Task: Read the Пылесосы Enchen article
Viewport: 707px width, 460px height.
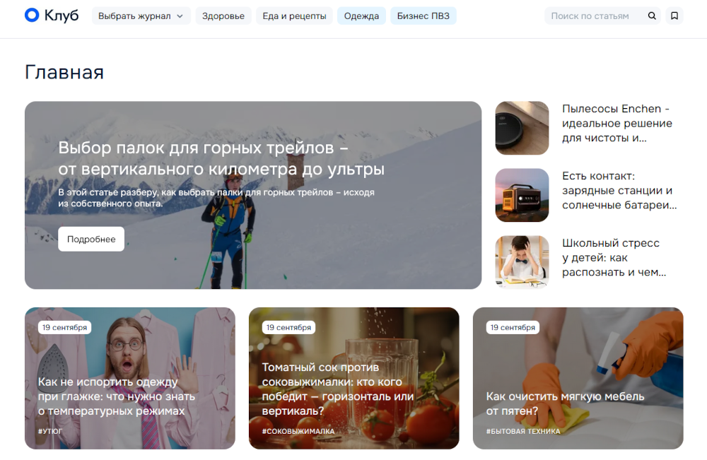Action: pos(617,124)
